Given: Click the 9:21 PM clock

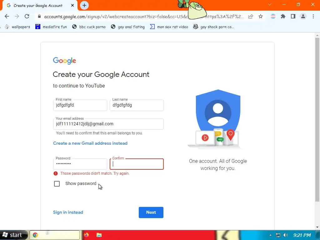Looking at the screenshot, I should 302,235.
